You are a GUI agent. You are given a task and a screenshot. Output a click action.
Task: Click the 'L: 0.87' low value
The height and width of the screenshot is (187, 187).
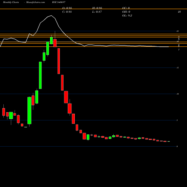coord(97,12)
